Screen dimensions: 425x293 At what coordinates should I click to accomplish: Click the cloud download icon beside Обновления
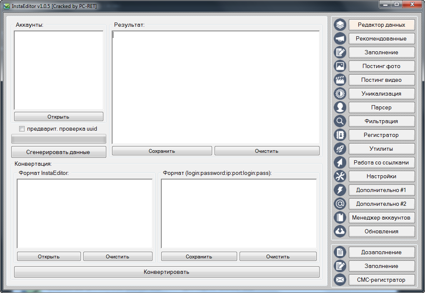(340, 231)
